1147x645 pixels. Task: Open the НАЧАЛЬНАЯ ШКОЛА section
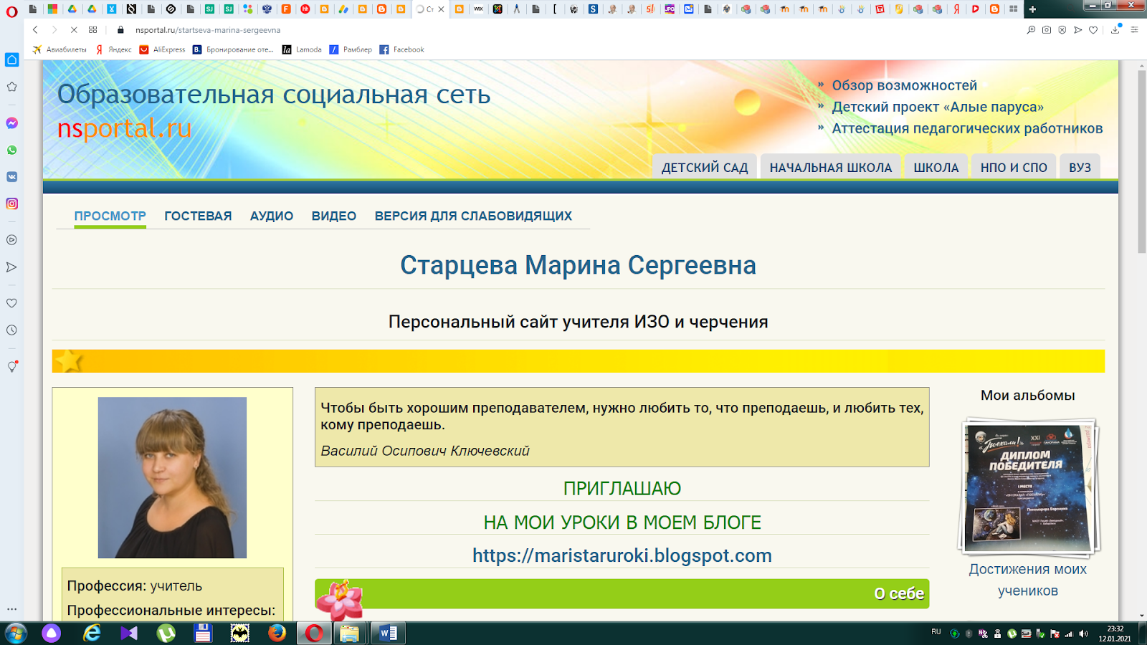[x=830, y=166]
